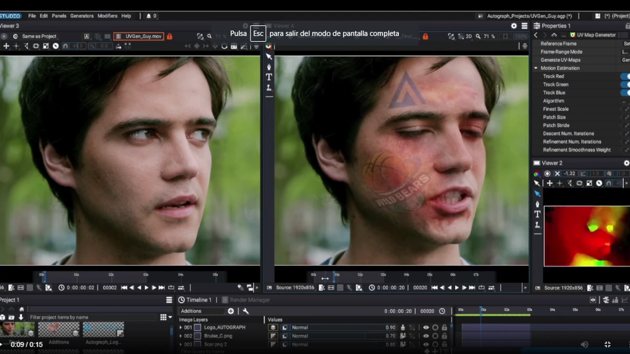
Task: Toggle solo circle on Logo_AUTOGRAPH layer
Action: point(435,327)
